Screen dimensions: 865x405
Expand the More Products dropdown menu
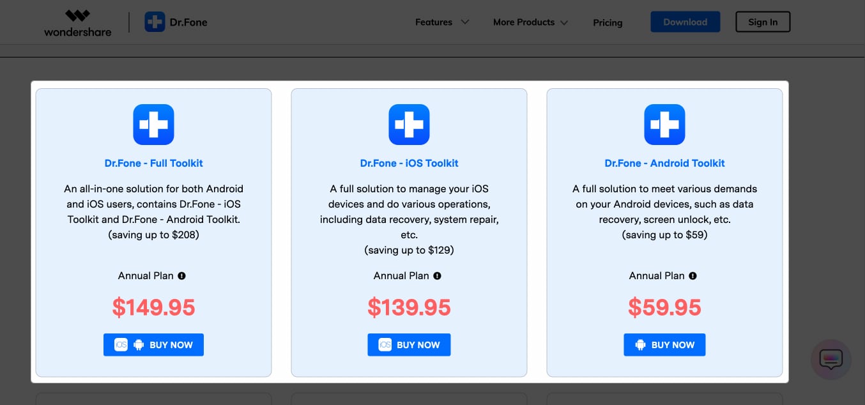tap(530, 22)
